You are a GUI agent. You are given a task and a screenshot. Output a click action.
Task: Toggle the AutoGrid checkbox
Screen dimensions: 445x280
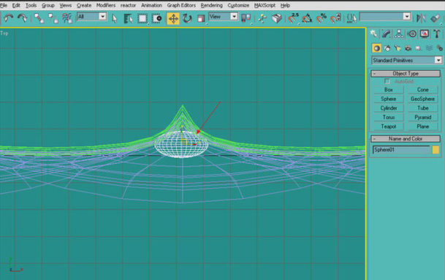387,81
